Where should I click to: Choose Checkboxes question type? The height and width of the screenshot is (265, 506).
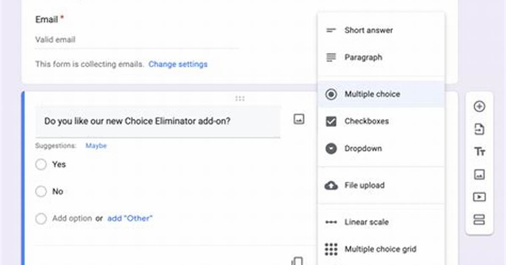(381, 122)
